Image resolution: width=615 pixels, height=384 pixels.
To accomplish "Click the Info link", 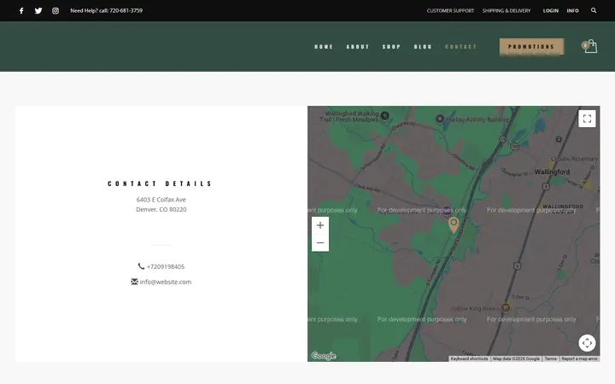I will [572, 10].
